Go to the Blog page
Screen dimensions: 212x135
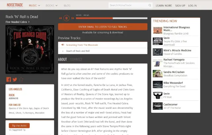(x=67, y=5)
